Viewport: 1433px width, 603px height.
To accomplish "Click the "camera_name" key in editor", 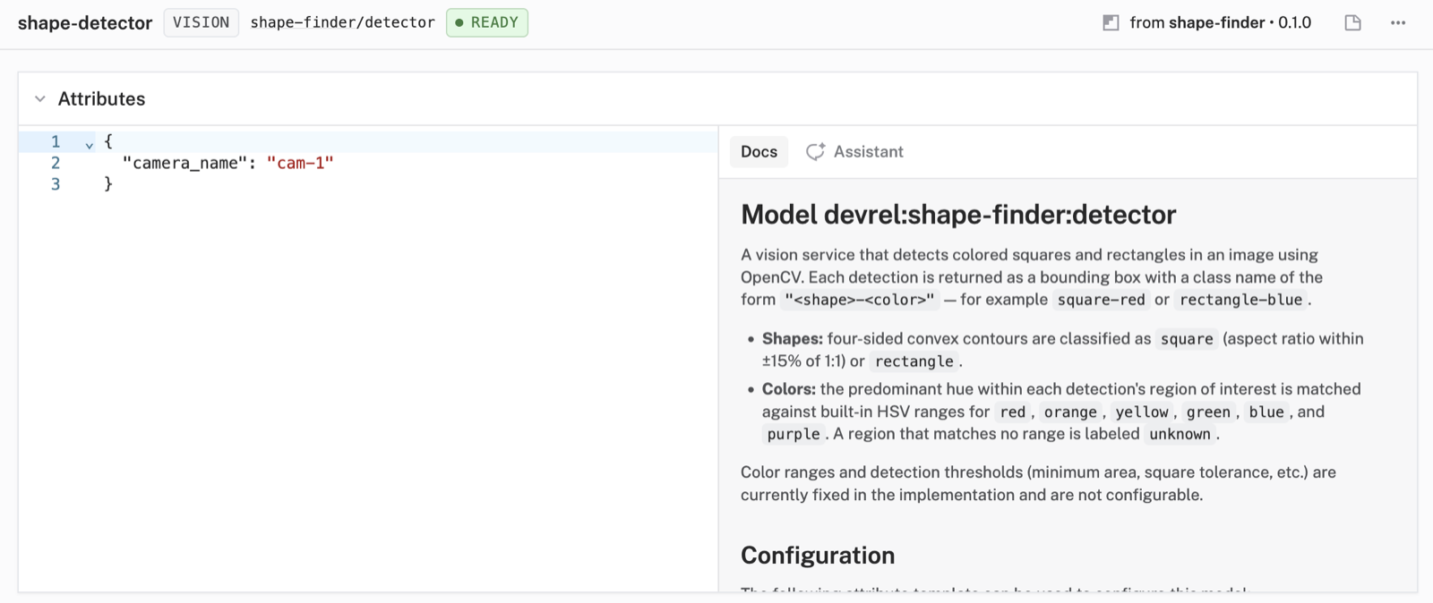I will (184, 163).
